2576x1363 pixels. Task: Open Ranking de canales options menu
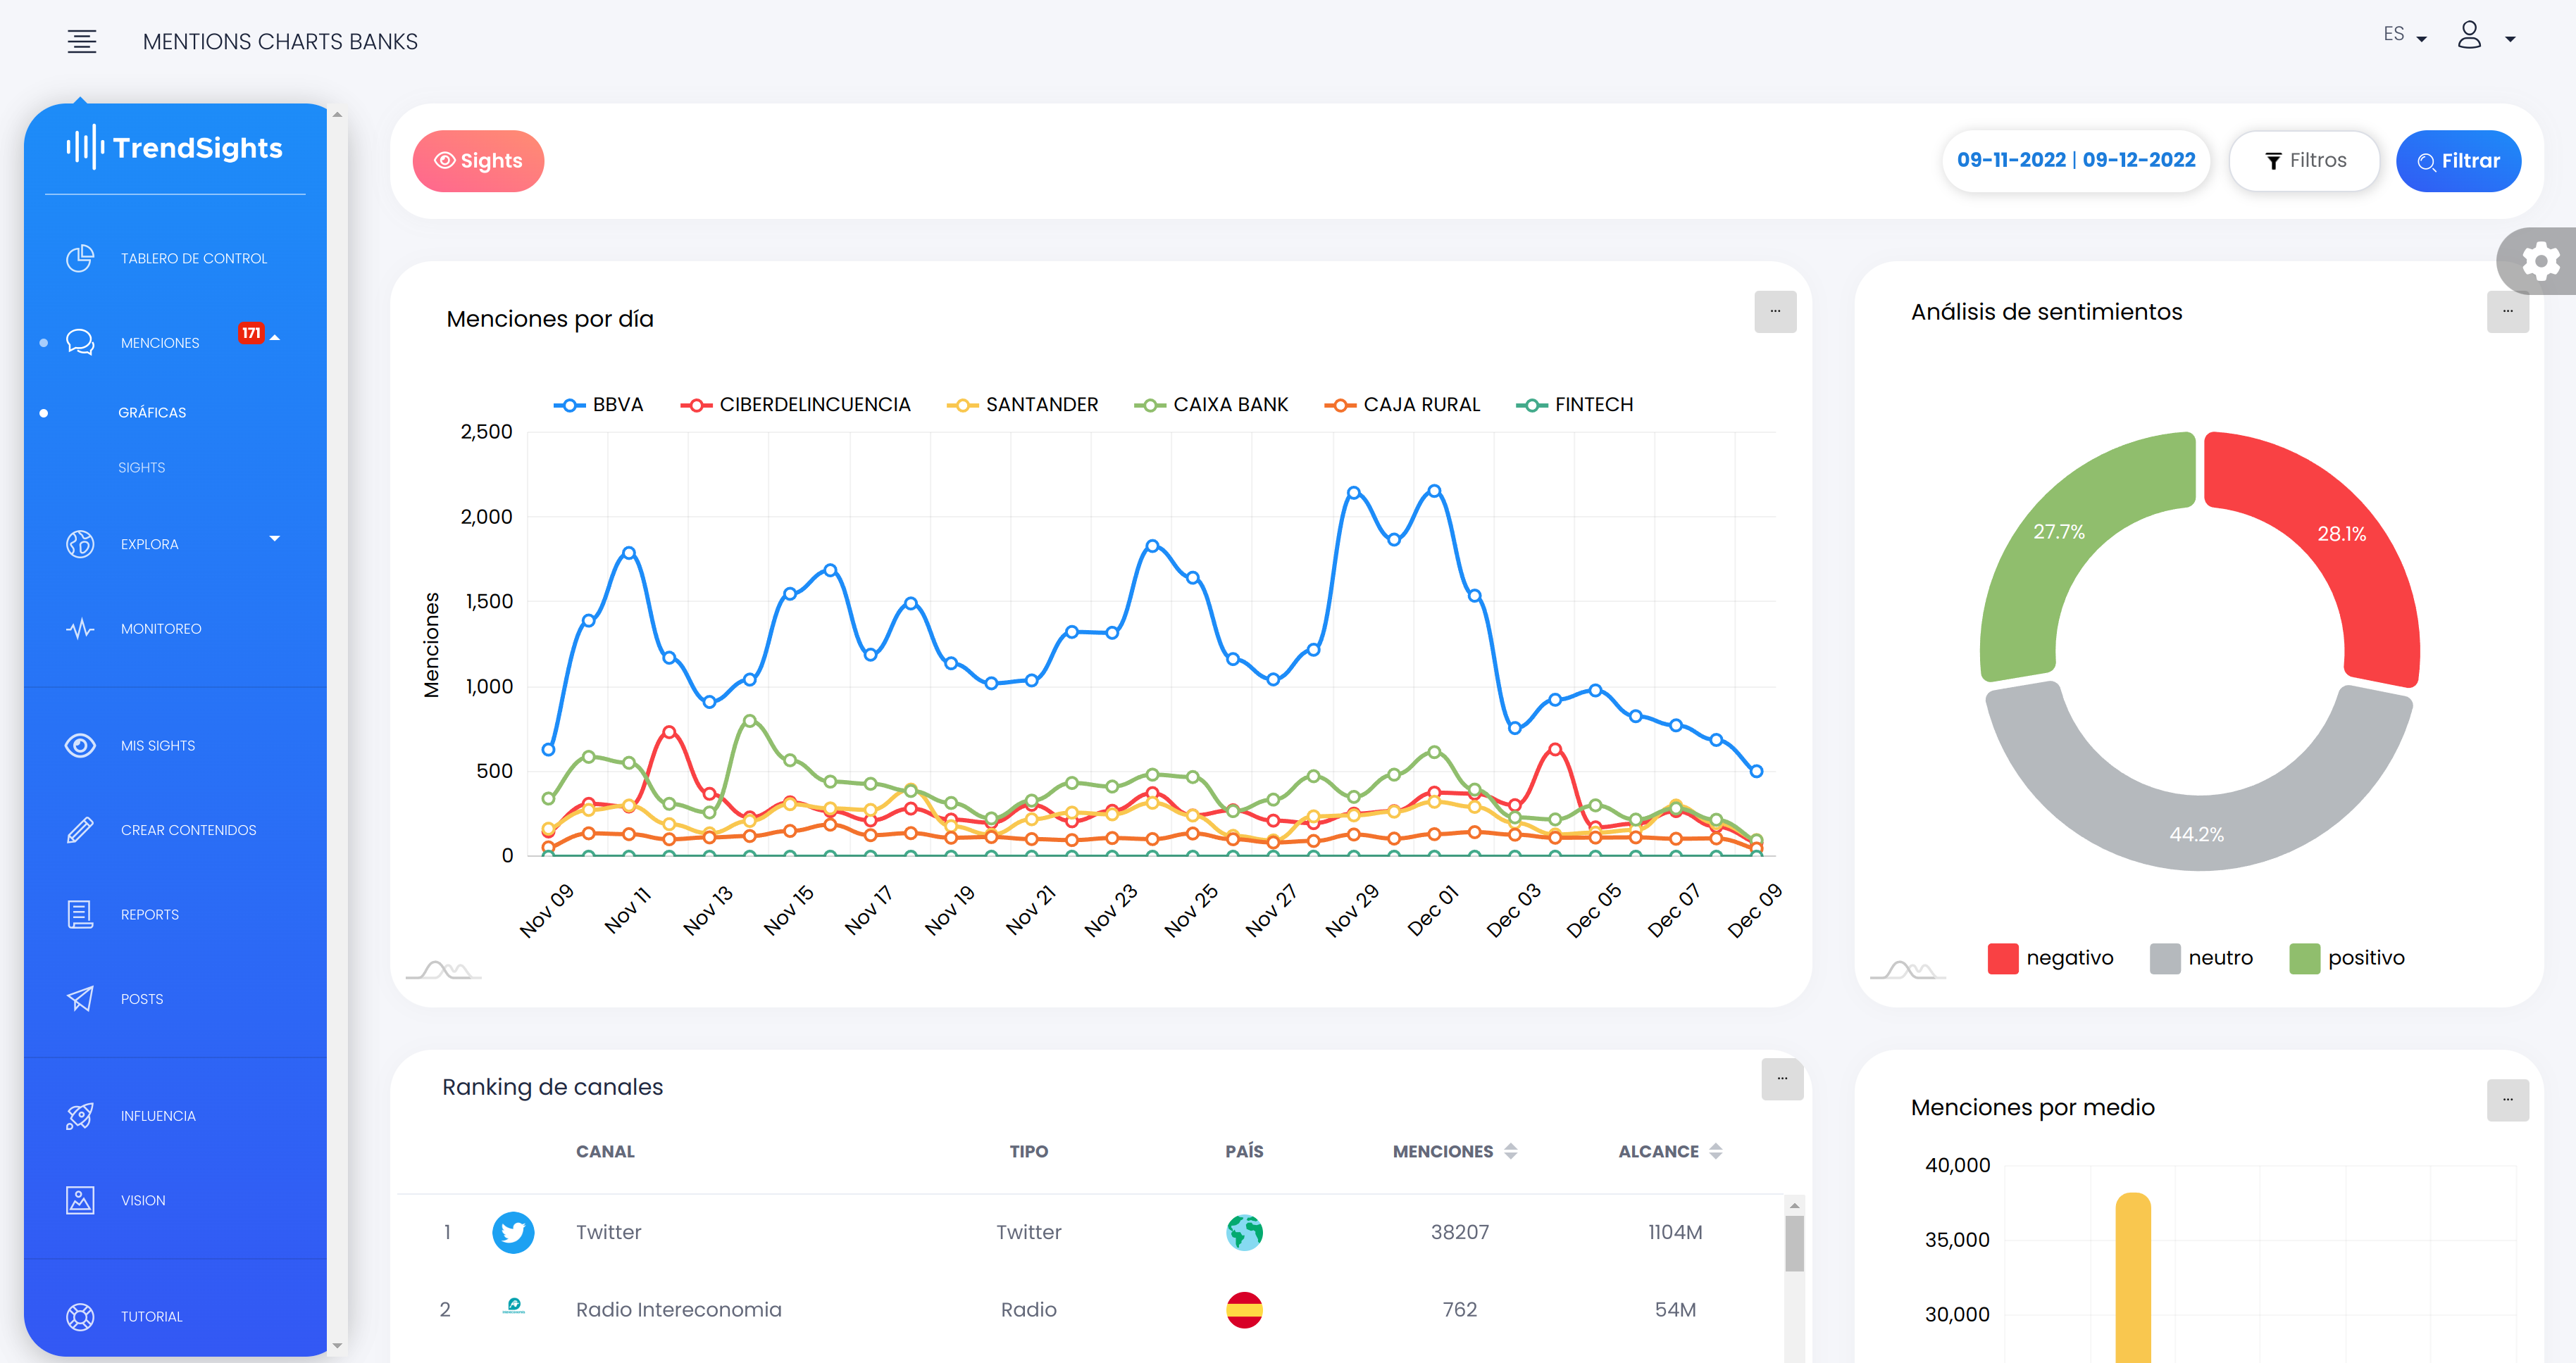(x=1782, y=1079)
